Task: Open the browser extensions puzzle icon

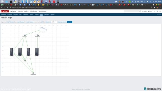Action: tap(155, 8)
